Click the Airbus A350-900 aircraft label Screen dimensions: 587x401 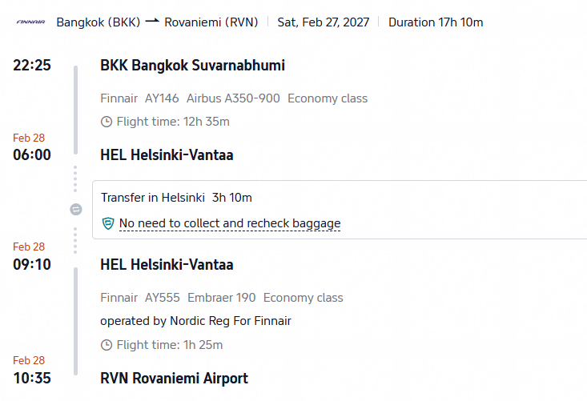click(233, 98)
